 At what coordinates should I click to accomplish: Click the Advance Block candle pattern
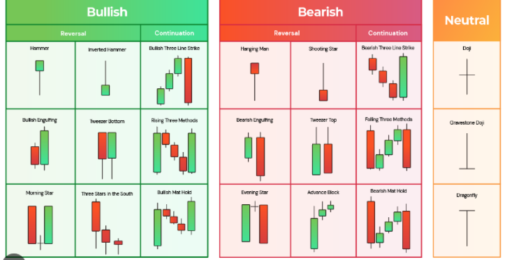tap(322, 223)
